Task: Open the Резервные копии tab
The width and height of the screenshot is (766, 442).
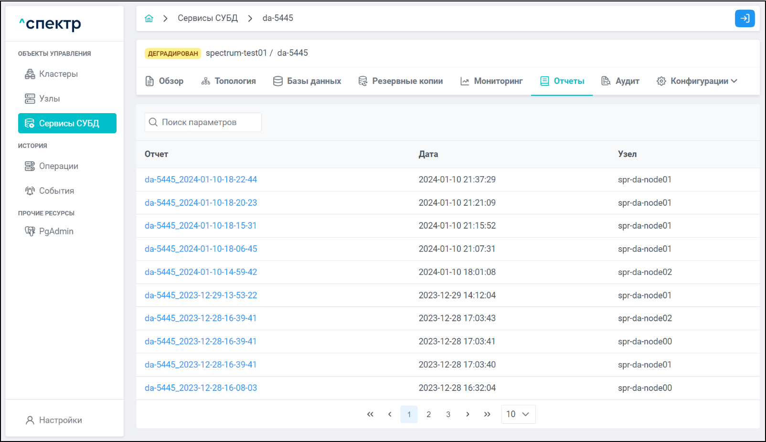Action: coord(401,81)
